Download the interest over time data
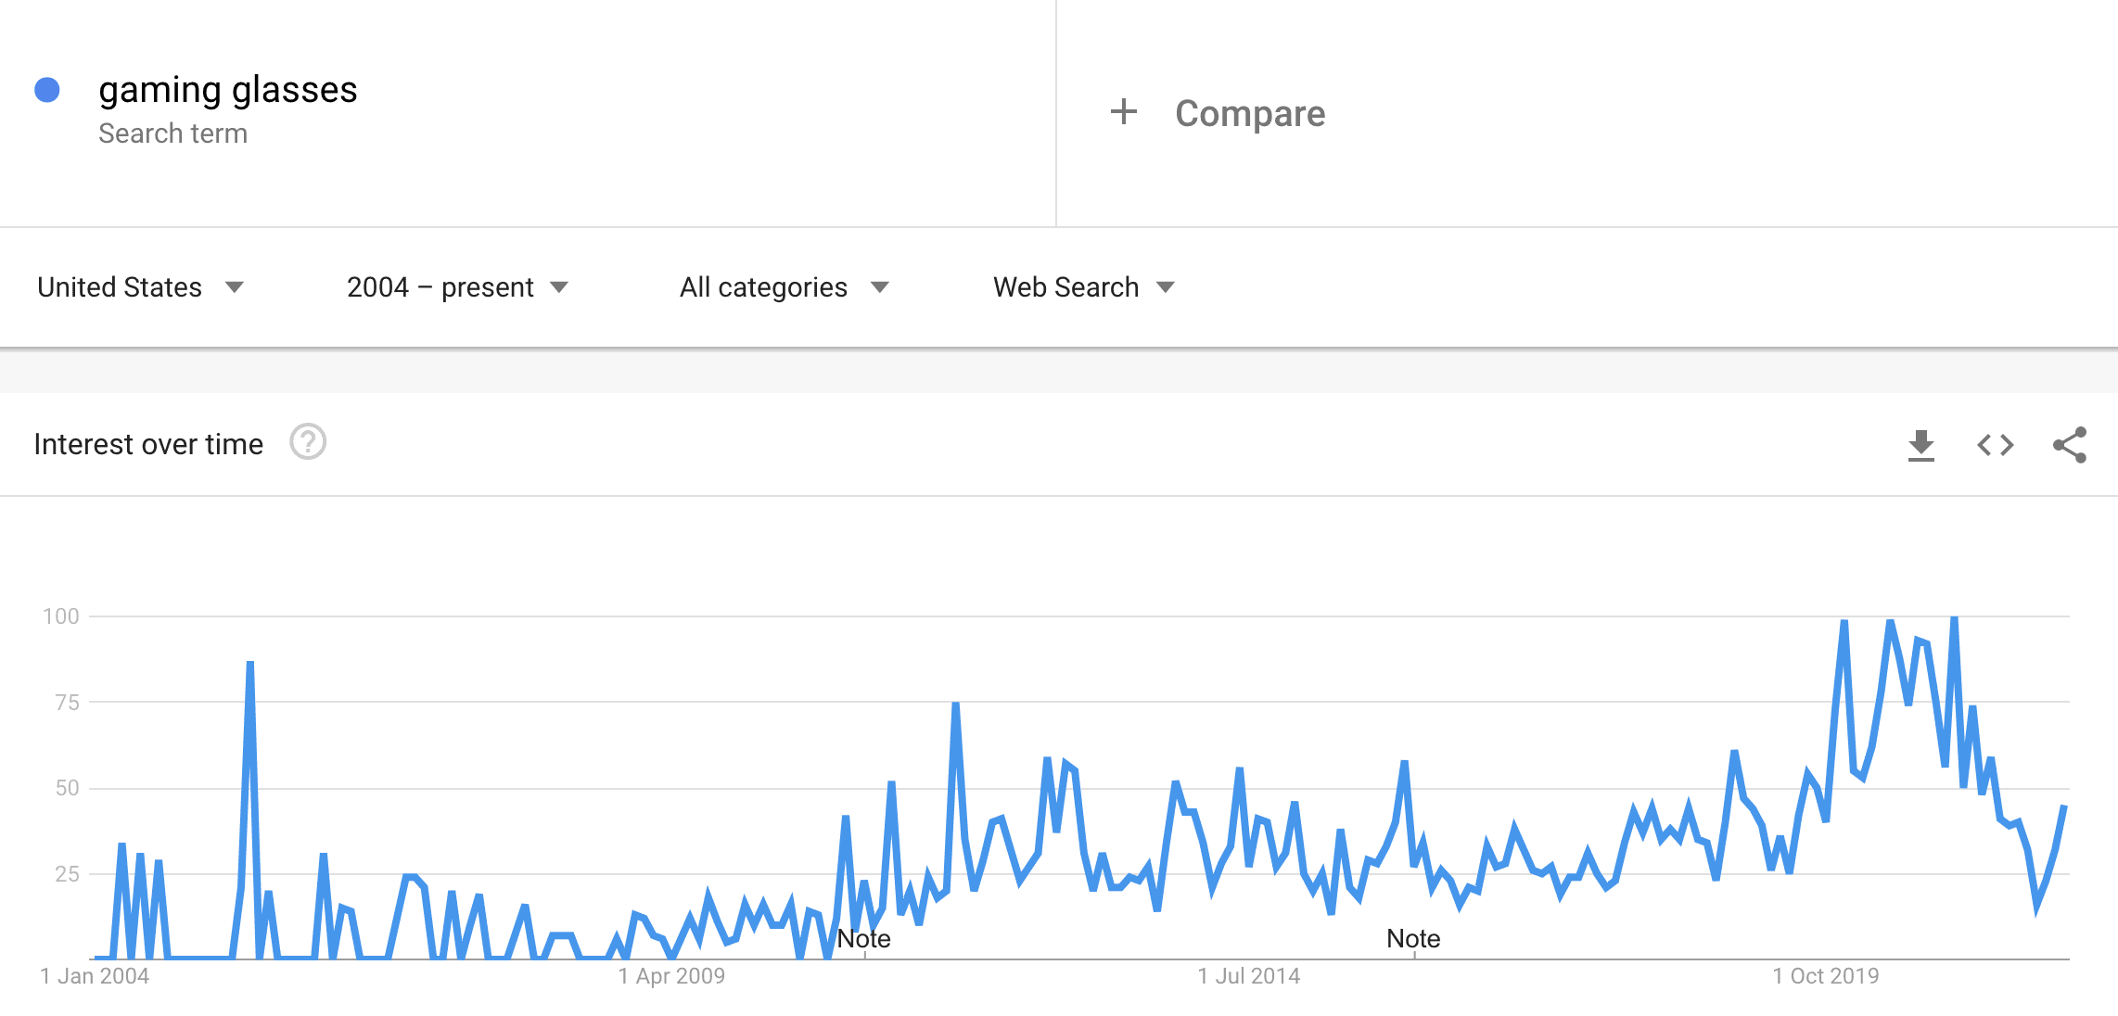This screenshot has width=2118, height=1016. (1920, 445)
